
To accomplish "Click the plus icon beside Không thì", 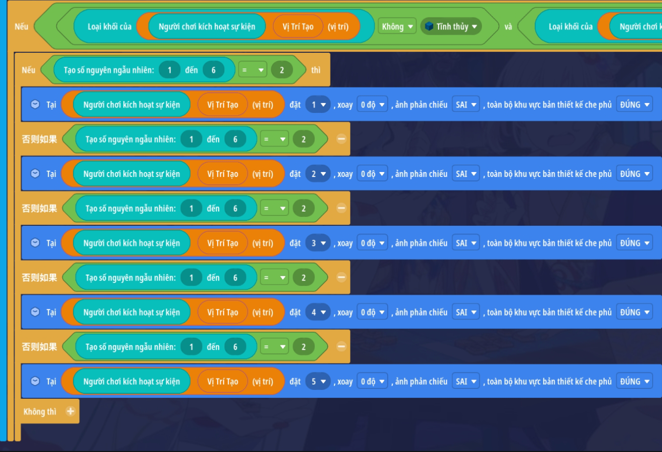I will [x=70, y=411].
